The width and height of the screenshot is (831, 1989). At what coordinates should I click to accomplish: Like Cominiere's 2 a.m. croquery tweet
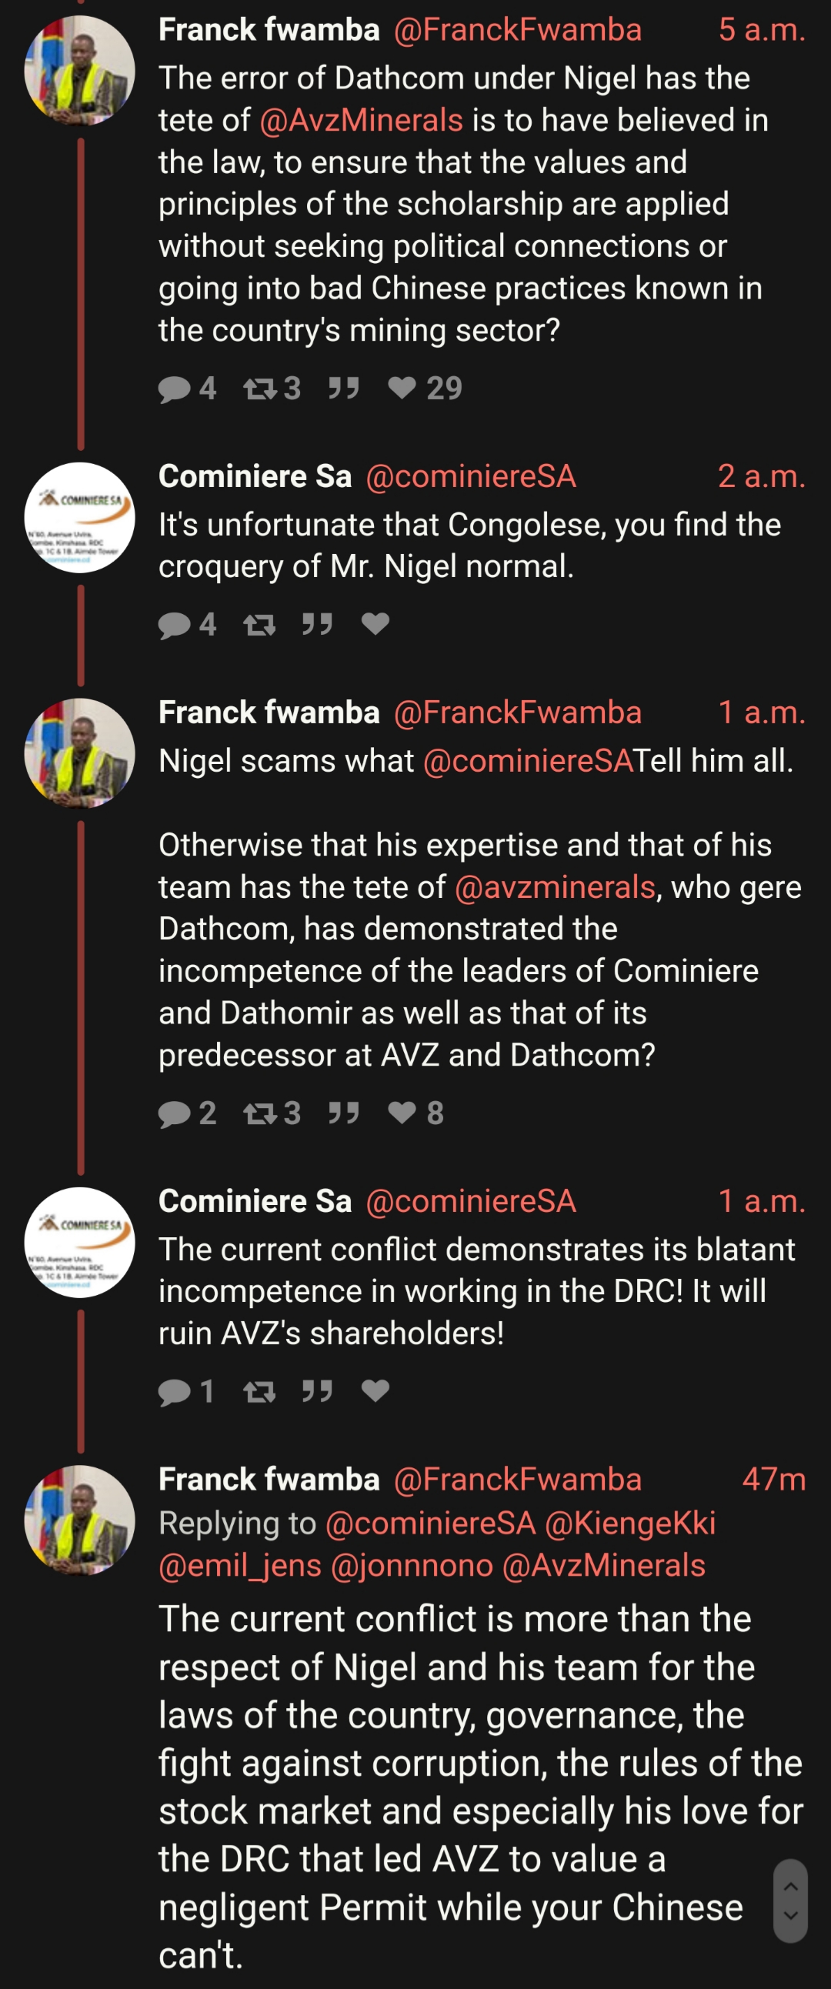(x=375, y=625)
